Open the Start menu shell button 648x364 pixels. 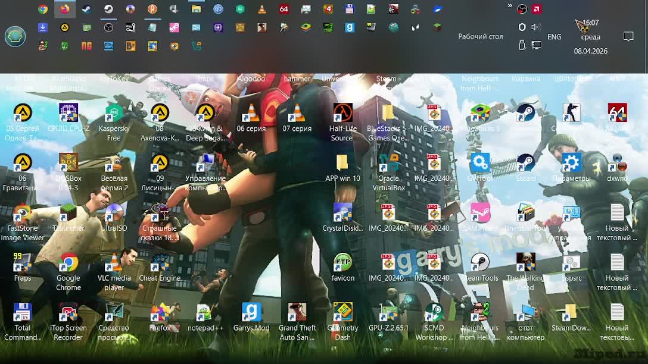[15, 36]
